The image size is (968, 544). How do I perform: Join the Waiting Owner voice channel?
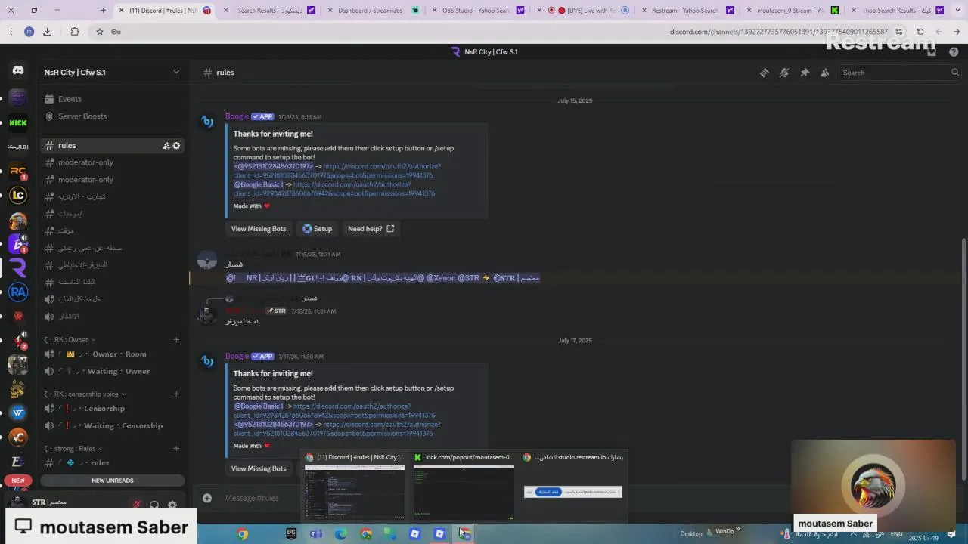[x=112, y=372]
